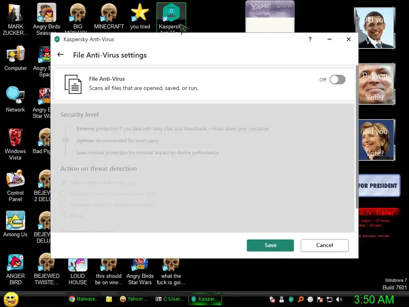Click the network tray icon

[330, 299]
